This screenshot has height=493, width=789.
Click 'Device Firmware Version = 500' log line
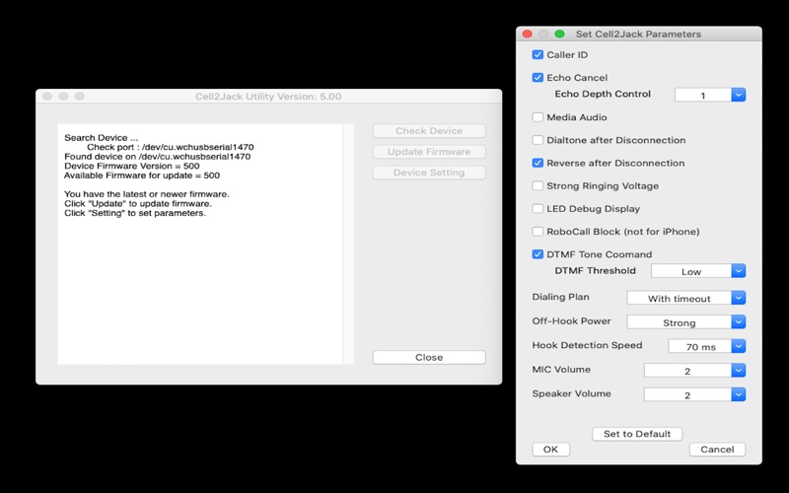coord(132,166)
